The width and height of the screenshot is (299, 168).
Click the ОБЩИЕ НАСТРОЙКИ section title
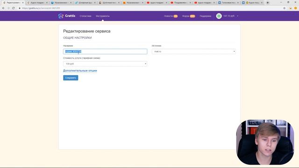pyautogui.click(x=78, y=38)
